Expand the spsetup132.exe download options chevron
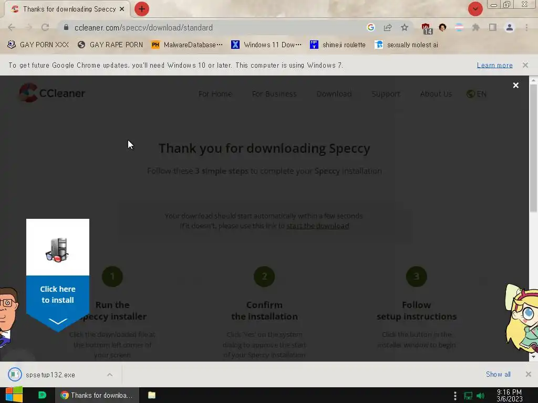Image resolution: width=538 pixels, height=403 pixels. (x=109, y=375)
